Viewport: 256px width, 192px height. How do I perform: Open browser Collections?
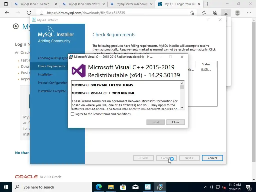click(215, 13)
